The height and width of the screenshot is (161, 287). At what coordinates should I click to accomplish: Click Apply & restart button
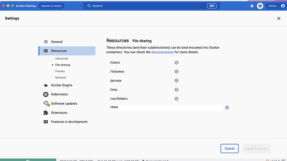pos(256,148)
